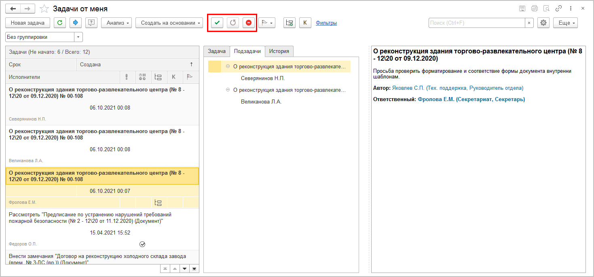Clear the search field with the x
The width and height of the screenshot is (594, 277).
click(x=529, y=23)
